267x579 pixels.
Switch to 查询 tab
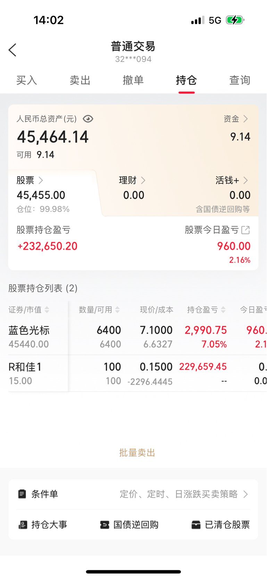240,80
